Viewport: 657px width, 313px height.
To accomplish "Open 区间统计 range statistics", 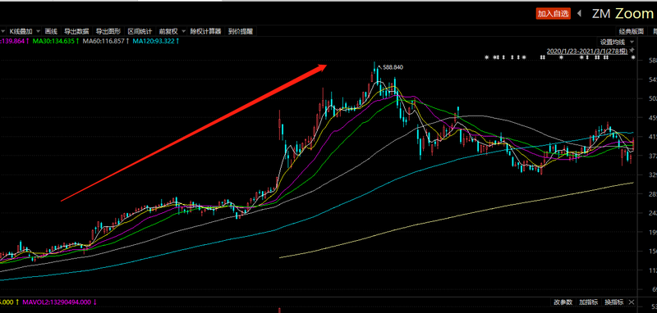I will pos(140,31).
